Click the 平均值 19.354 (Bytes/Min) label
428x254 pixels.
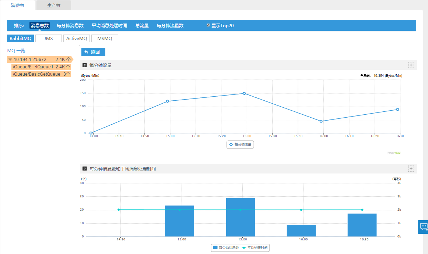tap(381, 76)
